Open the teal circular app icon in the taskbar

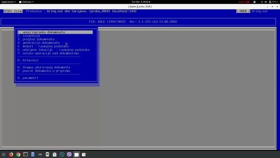(x=62, y=154)
